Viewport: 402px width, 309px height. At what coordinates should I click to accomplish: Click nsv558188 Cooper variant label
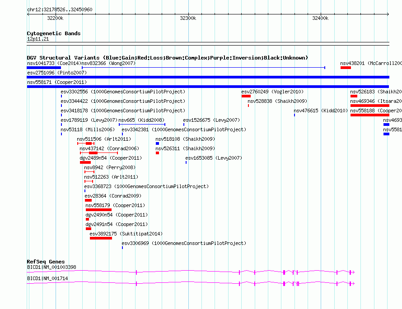pyautogui.click(x=376, y=111)
